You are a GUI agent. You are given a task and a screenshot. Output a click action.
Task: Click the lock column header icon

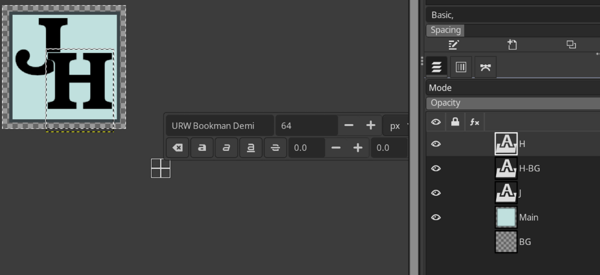tap(455, 122)
